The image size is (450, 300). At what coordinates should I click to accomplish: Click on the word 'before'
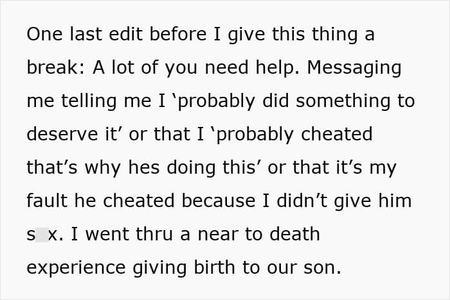coord(178,34)
